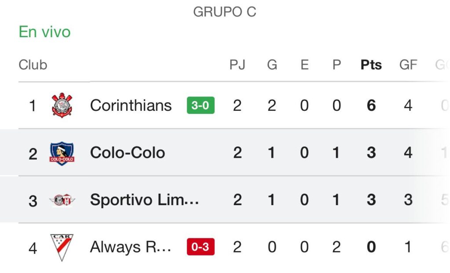
Task: Click the Sportivo Limpeño crest icon
Action: click(62, 200)
